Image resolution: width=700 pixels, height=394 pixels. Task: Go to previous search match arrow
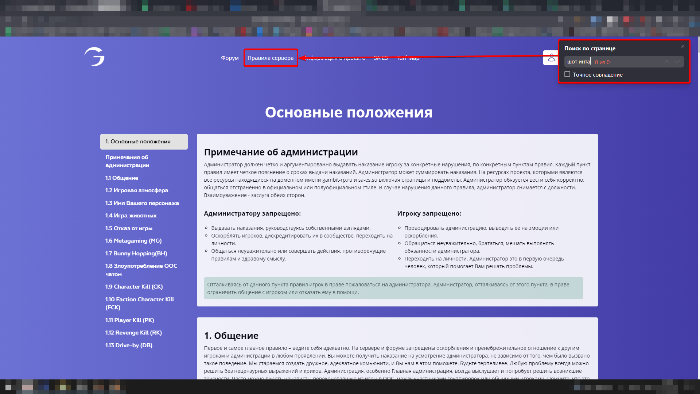tap(666, 62)
